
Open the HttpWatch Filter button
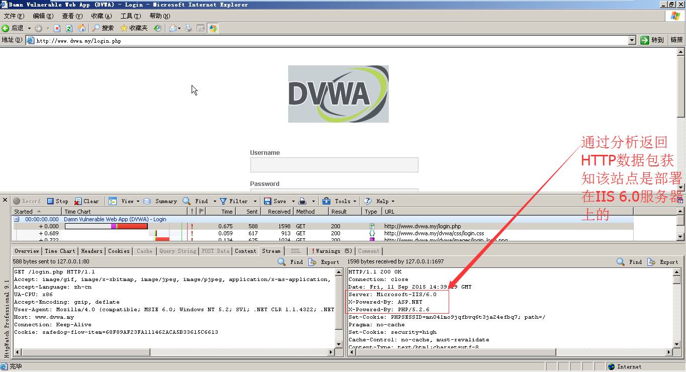[x=234, y=201]
